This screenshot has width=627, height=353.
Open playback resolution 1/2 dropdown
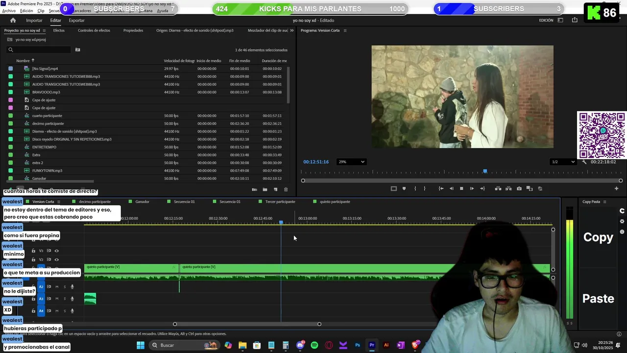(563, 162)
